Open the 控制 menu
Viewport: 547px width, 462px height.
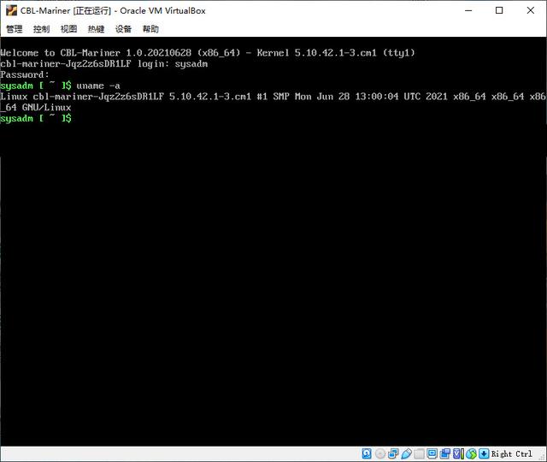(x=42, y=29)
